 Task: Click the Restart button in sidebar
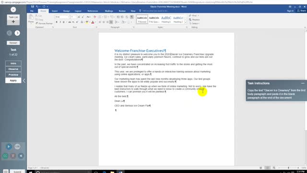point(13,43)
